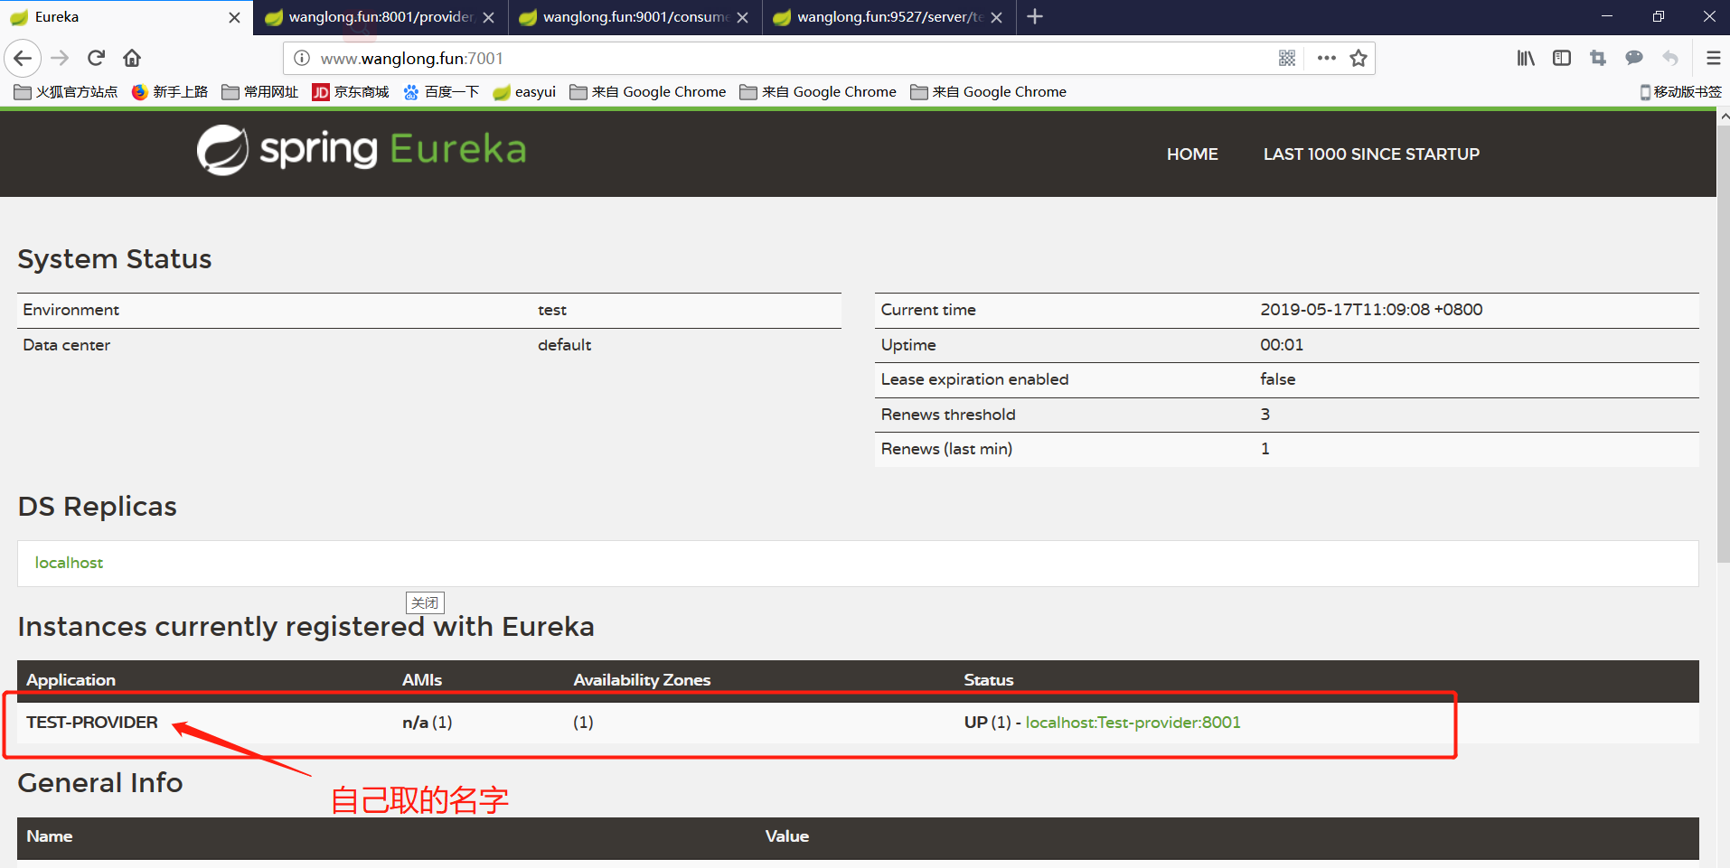Expand third 来自 Google Chrome bookmark folder
Viewport: 1730px width, 868px height.
(989, 92)
